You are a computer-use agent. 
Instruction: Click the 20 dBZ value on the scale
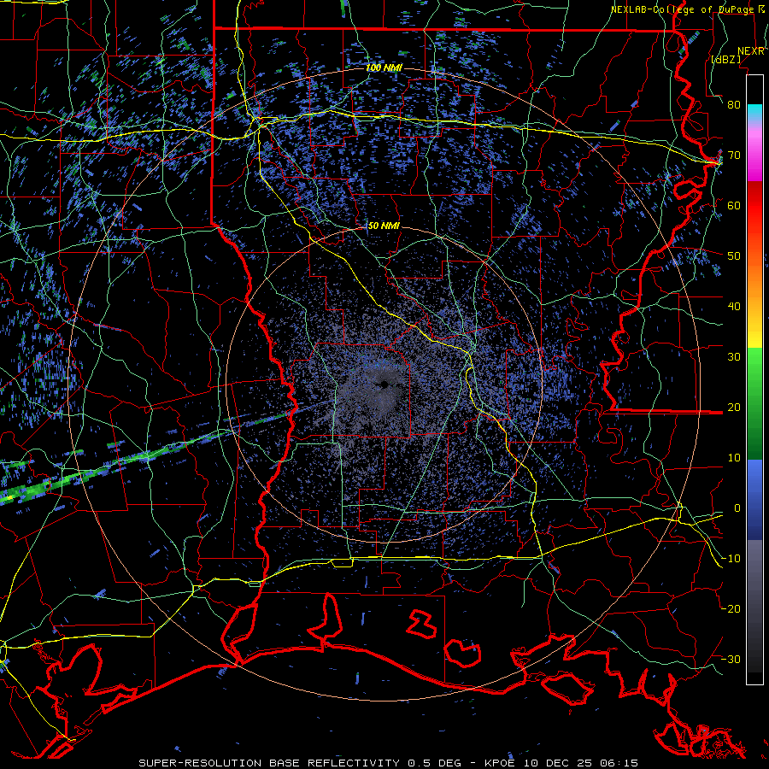[x=734, y=407]
